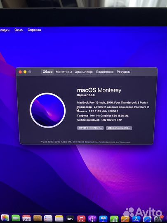Click the 2,9 GHz processor description
167x223 pixels.
[x=122, y=107]
